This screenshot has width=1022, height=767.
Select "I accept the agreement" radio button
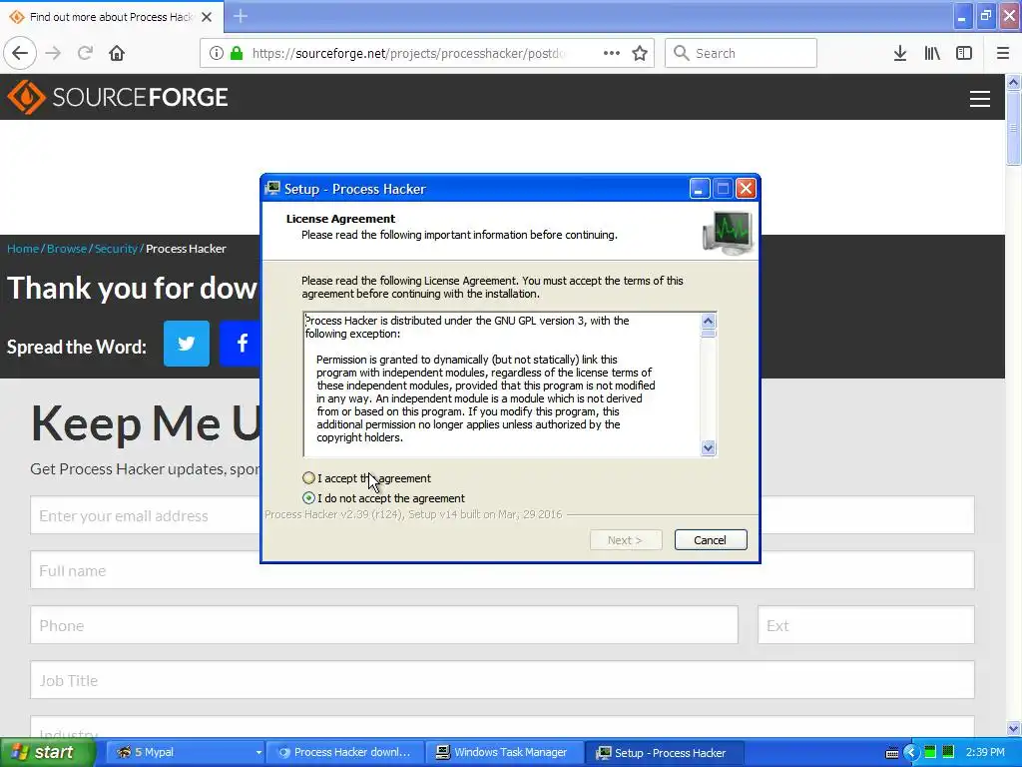[x=309, y=478]
